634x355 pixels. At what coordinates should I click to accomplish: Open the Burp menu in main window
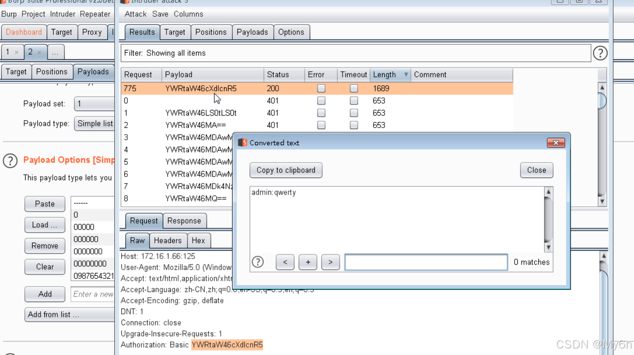pyautogui.click(x=9, y=14)
